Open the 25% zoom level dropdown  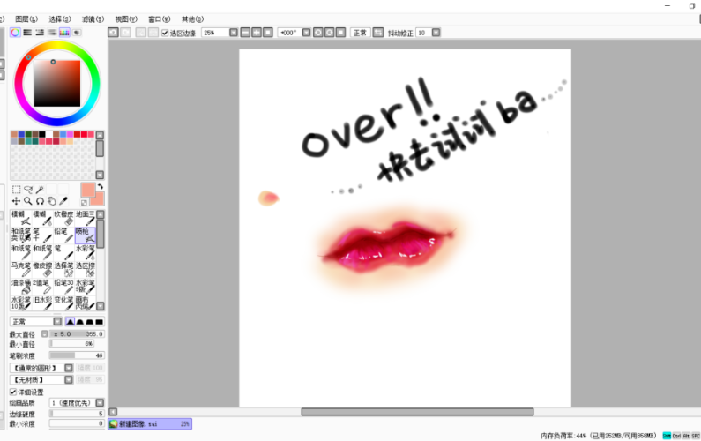tap(234, 33)
